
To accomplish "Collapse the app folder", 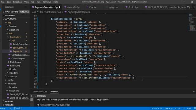I will click(6, 23).
